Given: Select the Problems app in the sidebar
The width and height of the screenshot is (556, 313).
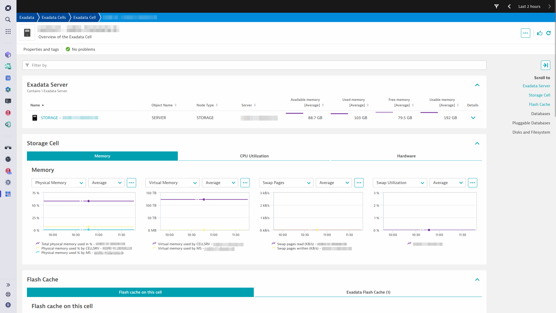Looking at the screenshot, I should [8, 113].
